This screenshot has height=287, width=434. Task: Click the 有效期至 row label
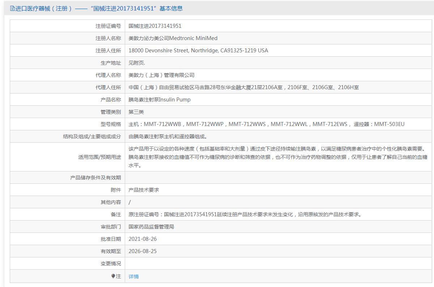click(x=111, y=251)
